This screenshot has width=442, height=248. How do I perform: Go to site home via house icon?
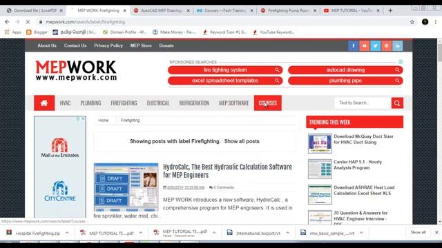pyautogui.click(x=44, y=103)
